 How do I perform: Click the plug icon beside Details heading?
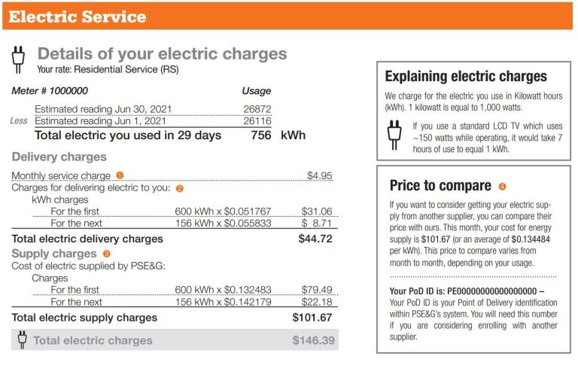[20, 59]
